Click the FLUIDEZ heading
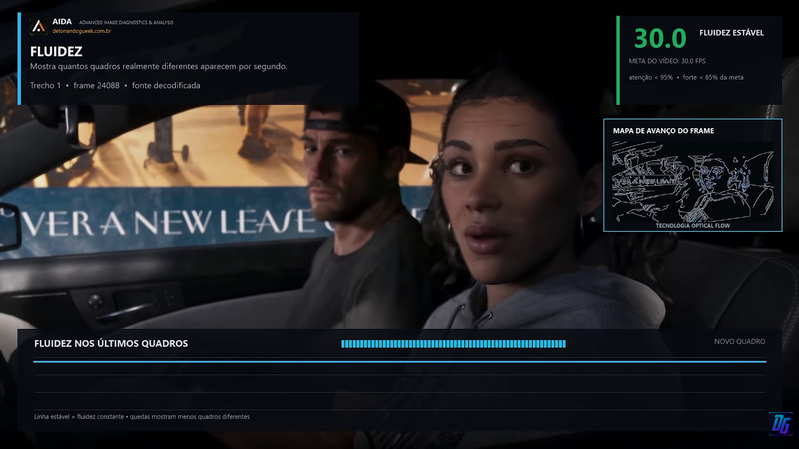The image size is (799, 449). click(56, 52)
